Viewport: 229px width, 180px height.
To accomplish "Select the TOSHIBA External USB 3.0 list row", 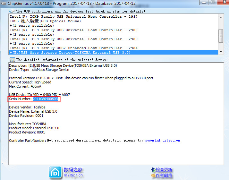I will point(114,52).
